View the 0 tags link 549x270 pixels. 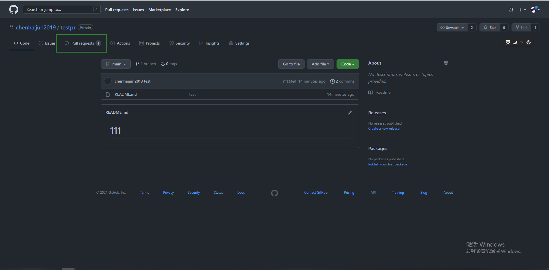[169, 64]
